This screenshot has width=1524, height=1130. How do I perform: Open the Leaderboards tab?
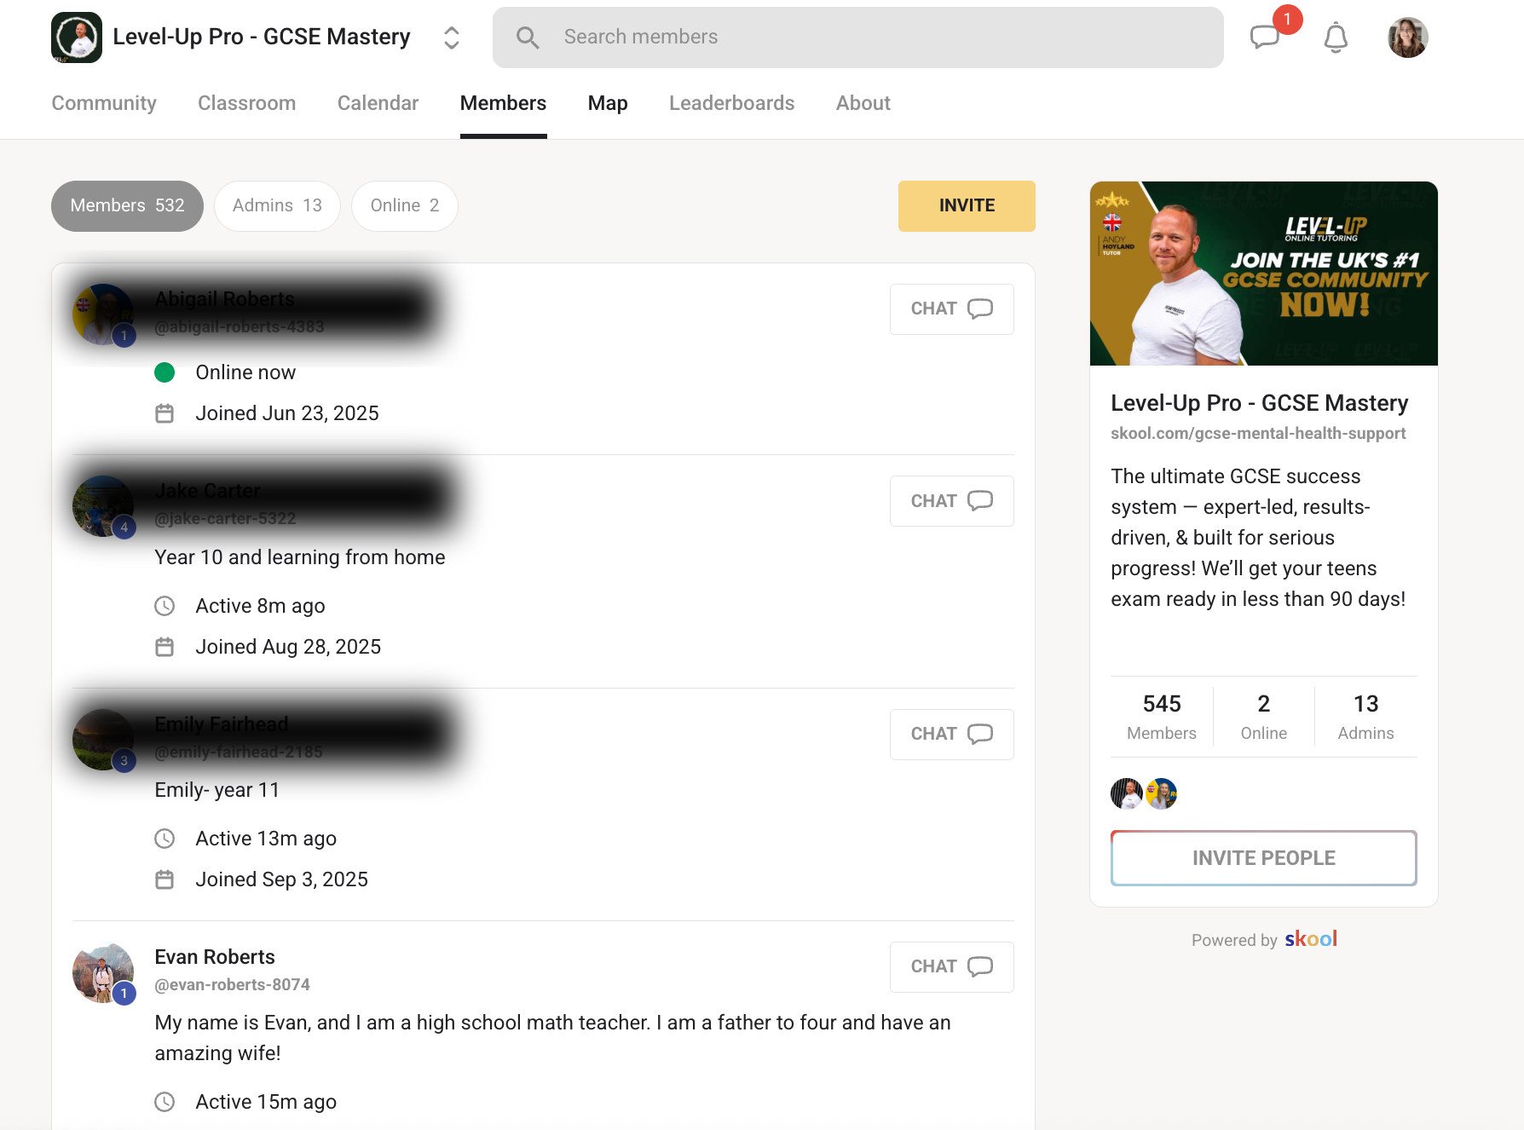coord(731,103)
